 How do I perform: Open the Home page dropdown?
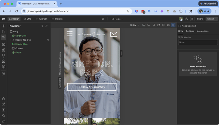point(117,19)
